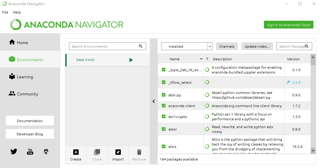Viewport: 320px width, 168px height.
Task: Import an environment
Action: click(118, 155)
